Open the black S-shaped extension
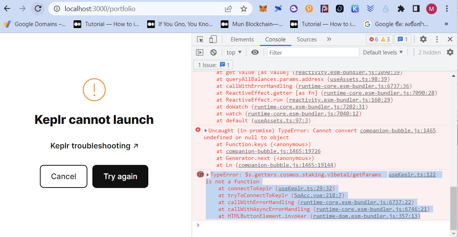Screen dimensions: 458x237 coord(340,9)
